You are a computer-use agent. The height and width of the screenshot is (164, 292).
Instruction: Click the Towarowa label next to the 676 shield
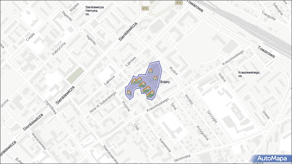point(194,6)
